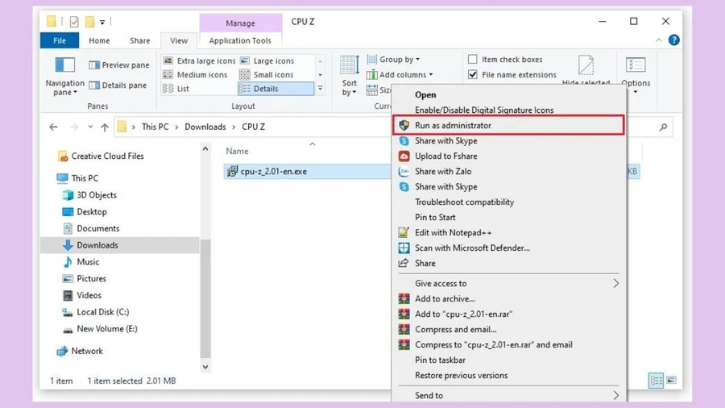Expand Send to submenu
Viewport: 725px width, 408px height.
(x=616, y=395)
